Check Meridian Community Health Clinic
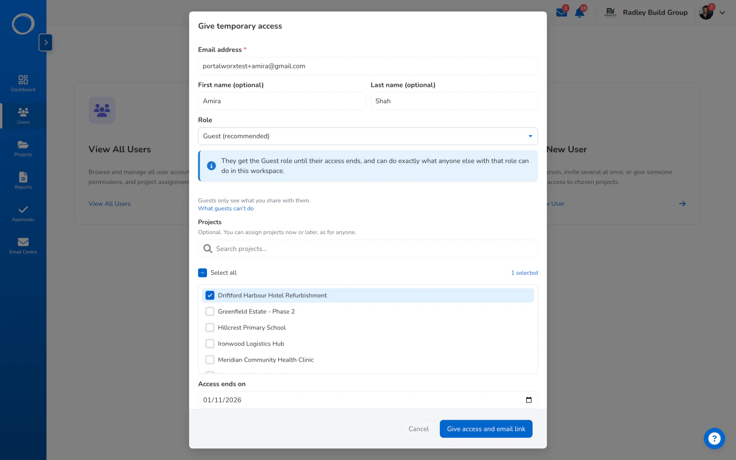The height and width of the screenshot is (460, 736). 210,360
